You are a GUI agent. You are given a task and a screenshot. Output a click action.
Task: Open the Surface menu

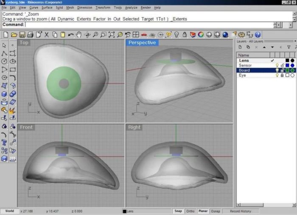[47, 8]
